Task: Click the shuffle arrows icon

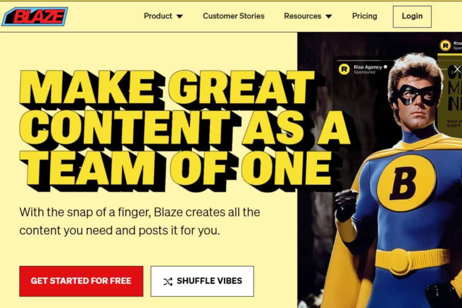Action: [x=168, y=282]
